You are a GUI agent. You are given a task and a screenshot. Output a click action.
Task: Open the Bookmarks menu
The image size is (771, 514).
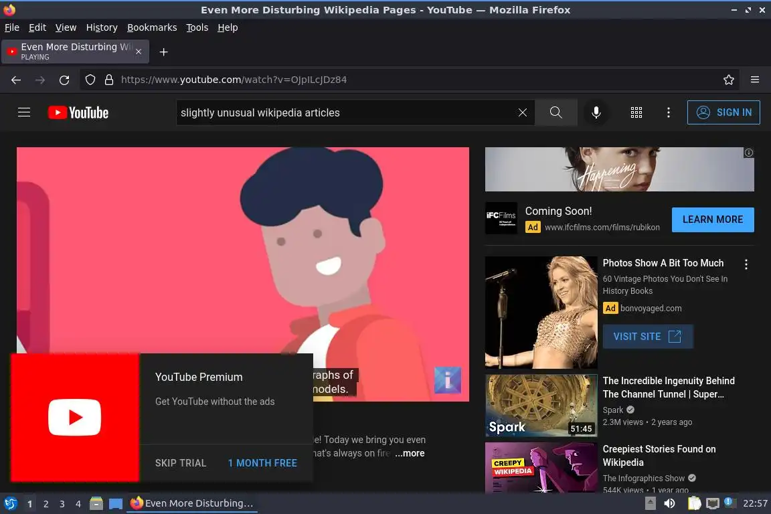click(152, 27)
